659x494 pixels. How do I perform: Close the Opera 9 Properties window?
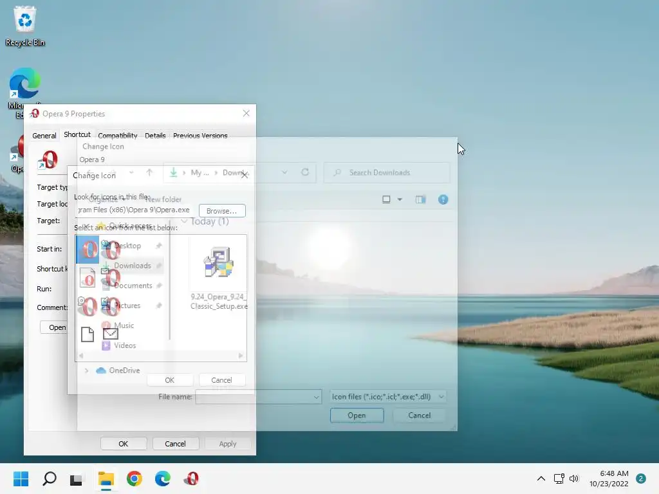[x=246, y=113]
